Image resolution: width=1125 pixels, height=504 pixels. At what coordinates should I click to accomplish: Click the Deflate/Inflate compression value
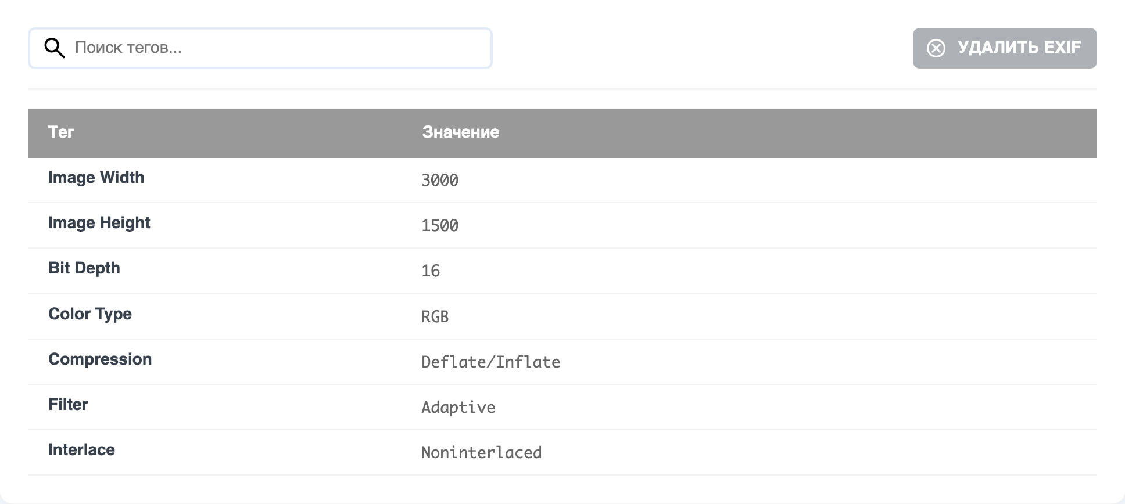[491, 362]
